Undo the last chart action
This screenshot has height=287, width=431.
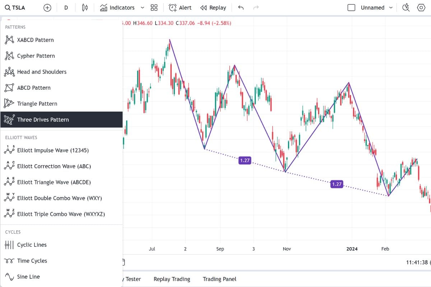click(241, 7)
